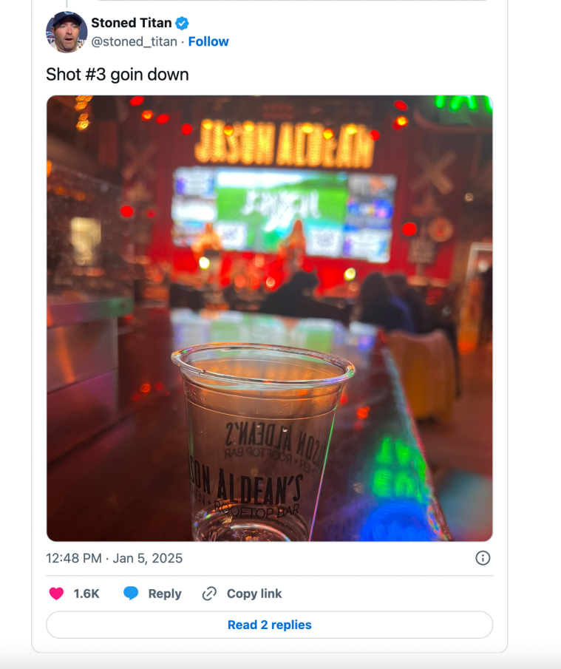This screenshot has width=561, height=669.
Task: Click the Reply text label
Action: pos(165,594)
